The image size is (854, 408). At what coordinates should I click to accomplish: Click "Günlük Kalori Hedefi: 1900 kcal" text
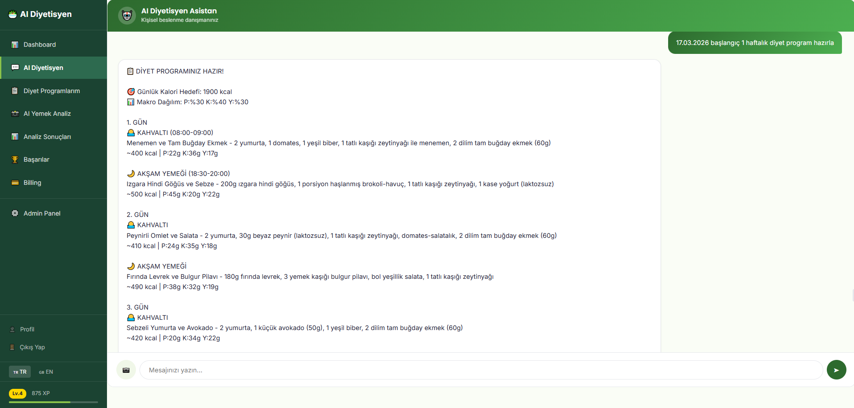click(185, 92)
